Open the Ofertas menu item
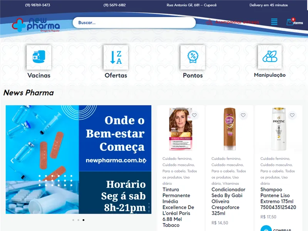 (115, 75)
